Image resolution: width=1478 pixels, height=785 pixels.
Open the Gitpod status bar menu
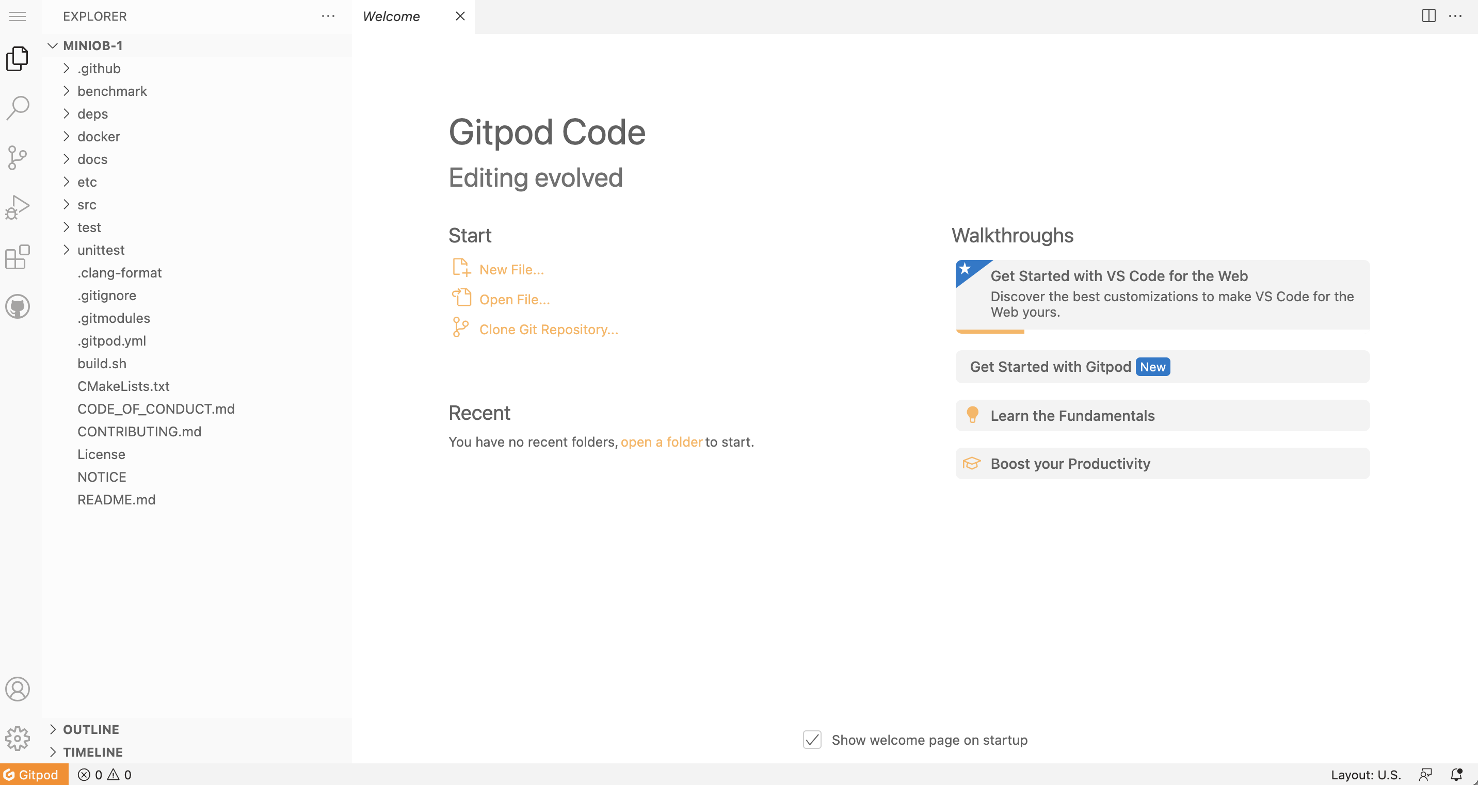pos(35,774)
